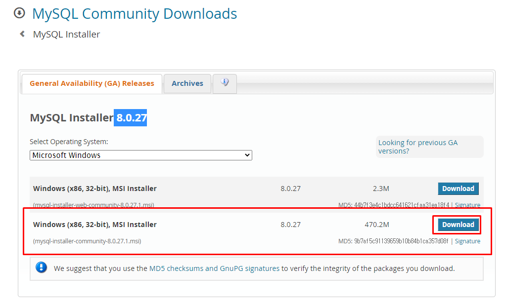Click MD5 hash starting with 9b7af5c9
505x305 pixels.
click(401, 241)
